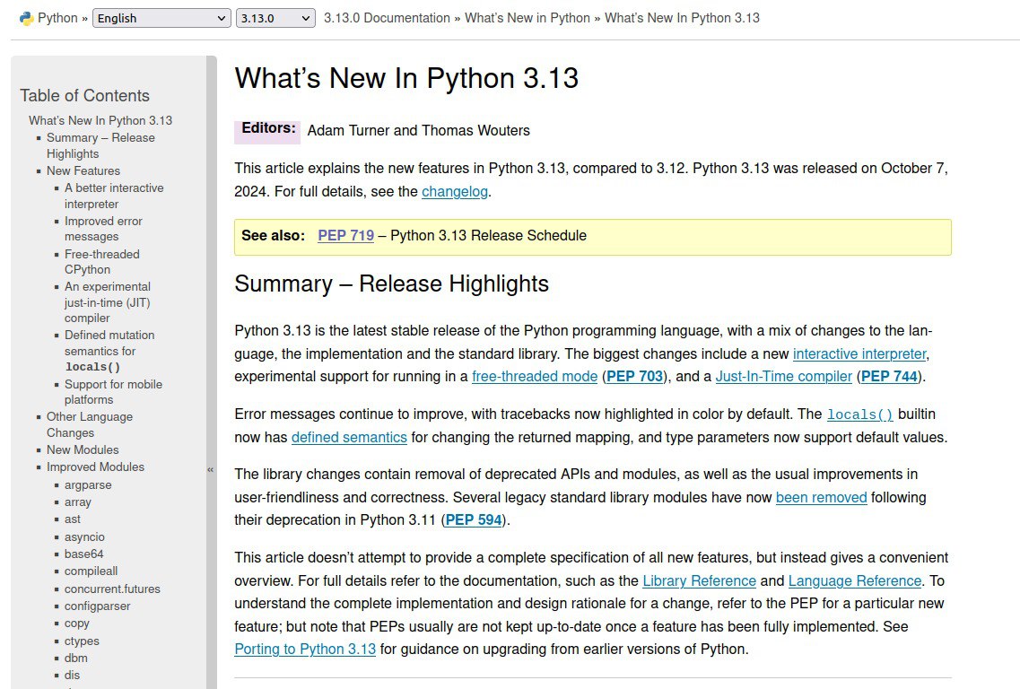1020x689 pixels.
Task: Open concurrent.futures in sidebar module list
Action: [x=112, y=589]
